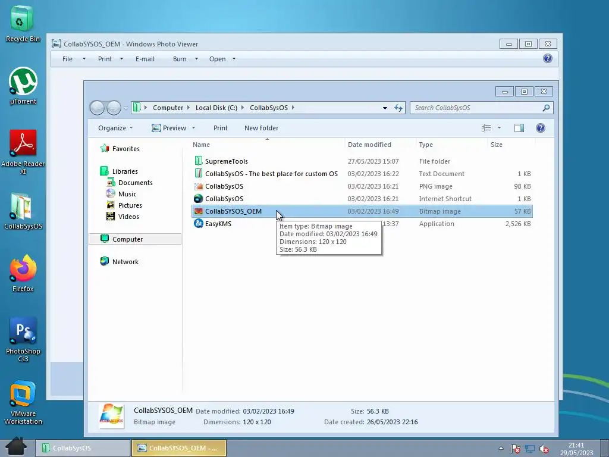Expand the view options dropdown arrow
The height and width of the screenshot is (457, 609).
click(x=499, y=128)
